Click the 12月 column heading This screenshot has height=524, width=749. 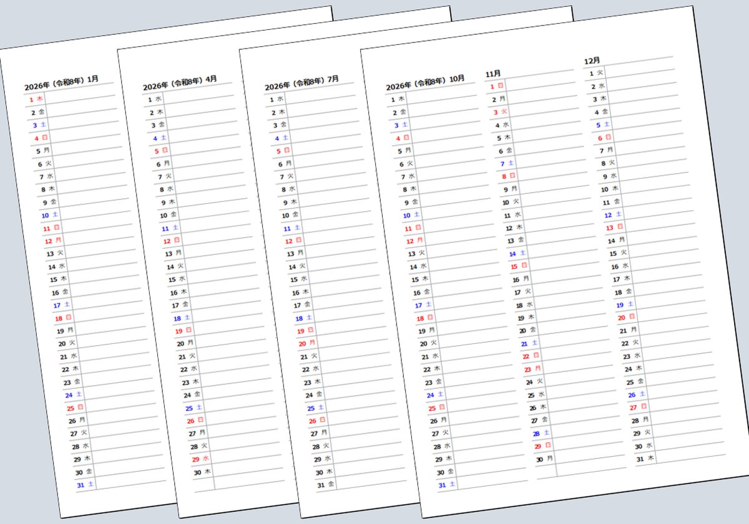tap(592, 61)
